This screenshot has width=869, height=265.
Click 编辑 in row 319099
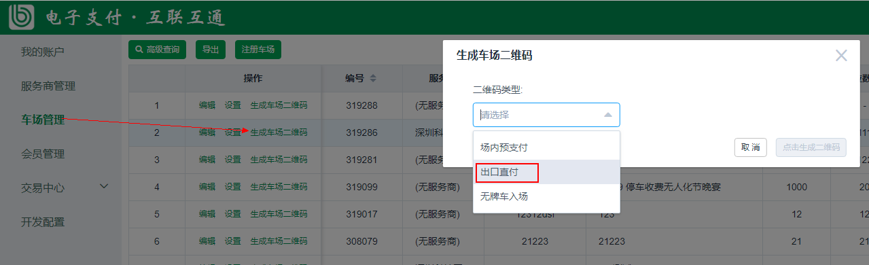pyautogui.click(x=207, y=187)
